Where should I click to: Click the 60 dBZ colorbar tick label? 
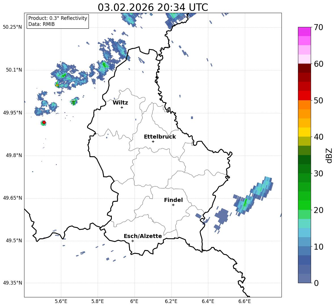click(x=318, y=64)
